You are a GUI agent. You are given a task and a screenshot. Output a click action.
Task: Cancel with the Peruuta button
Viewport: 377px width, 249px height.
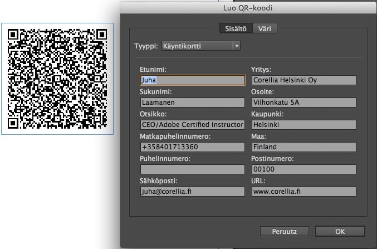point(285,231)
